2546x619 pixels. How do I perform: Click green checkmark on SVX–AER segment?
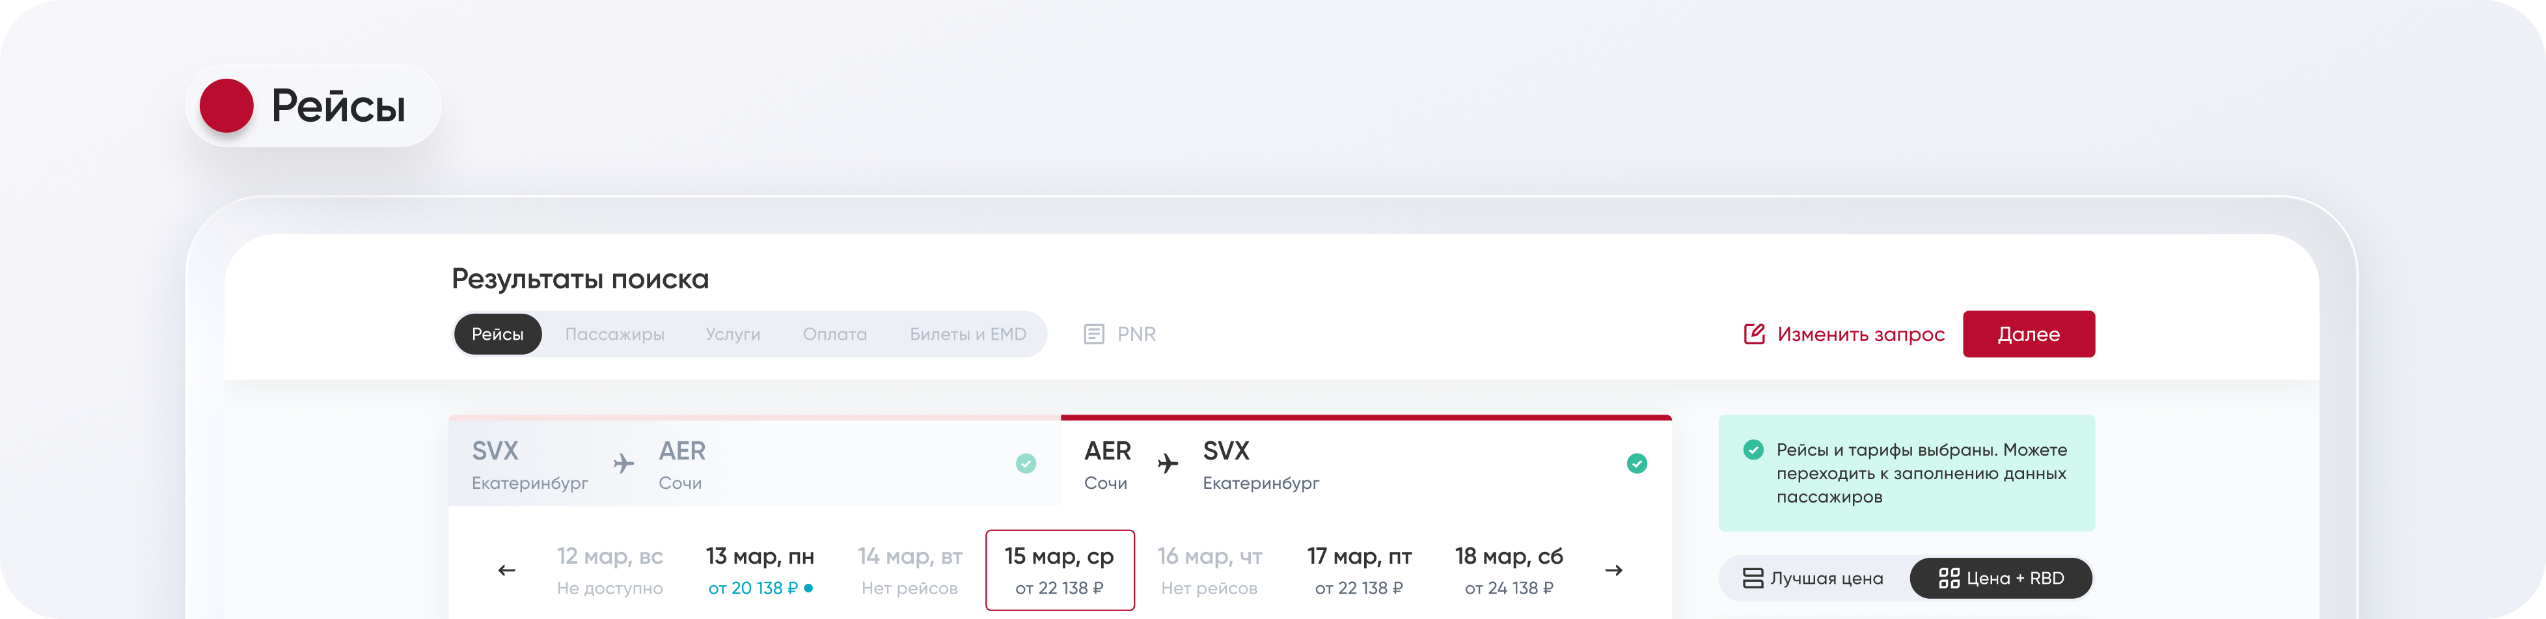click(x=1026, y=463)
